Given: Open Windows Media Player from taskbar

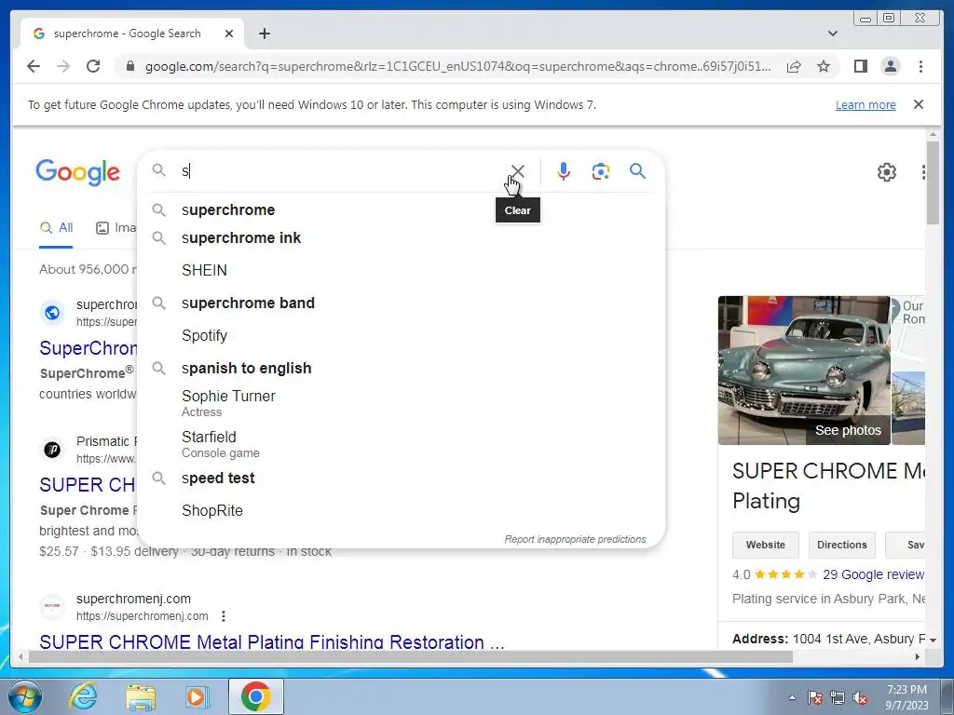Looking at the screenshot, I should (x=197, y=696).
